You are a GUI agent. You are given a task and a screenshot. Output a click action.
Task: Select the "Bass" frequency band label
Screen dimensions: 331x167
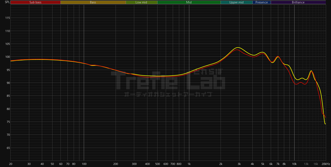(x=93, y=2)
